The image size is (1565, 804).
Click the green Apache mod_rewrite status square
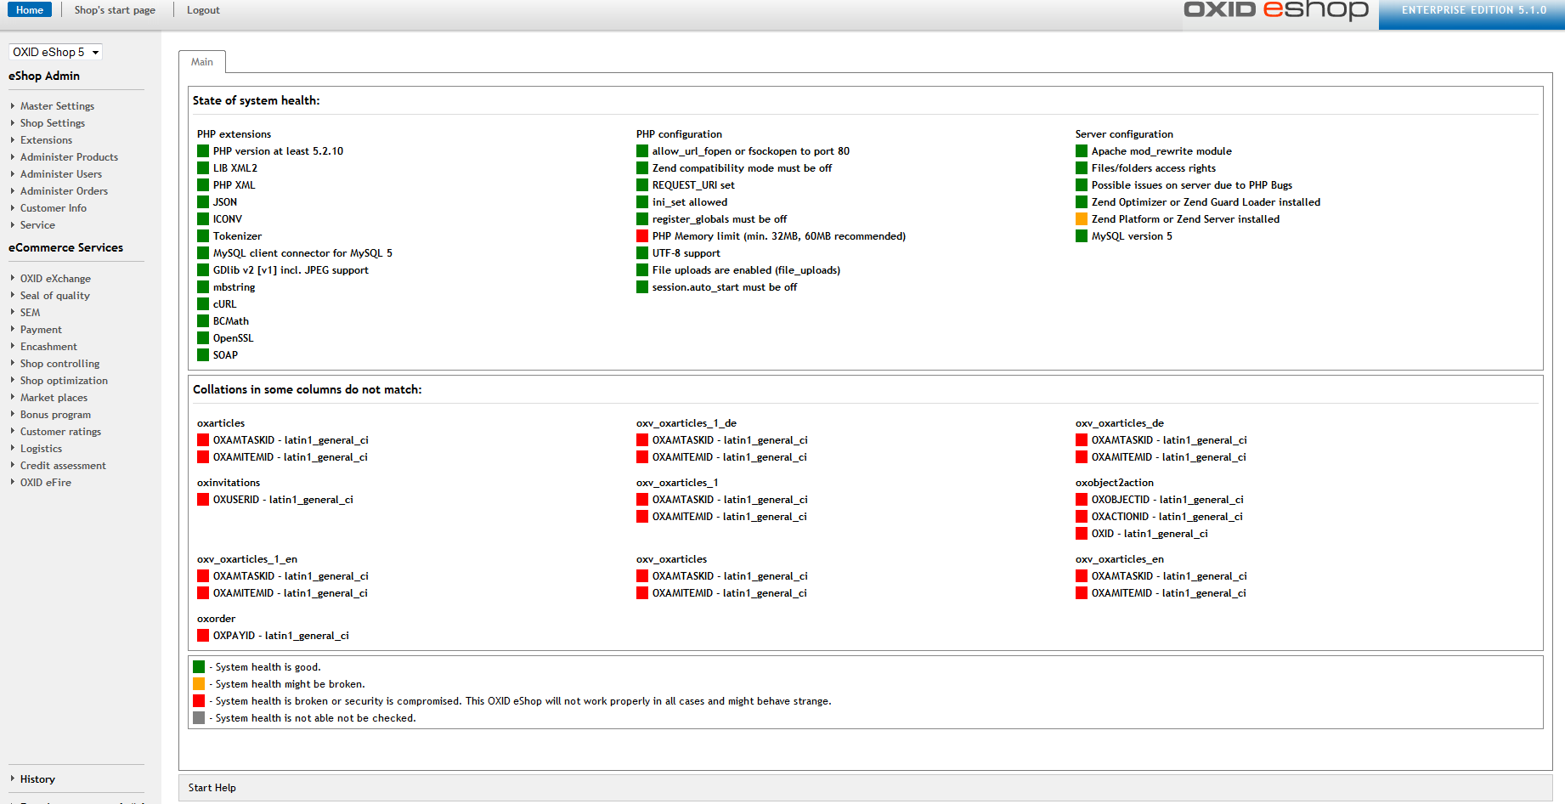pos(1081,151)
